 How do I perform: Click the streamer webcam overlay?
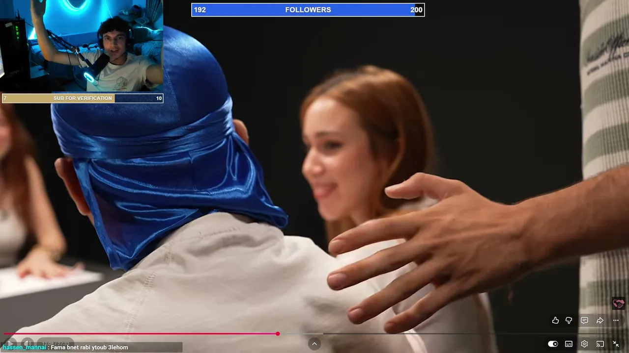[82, 46]
